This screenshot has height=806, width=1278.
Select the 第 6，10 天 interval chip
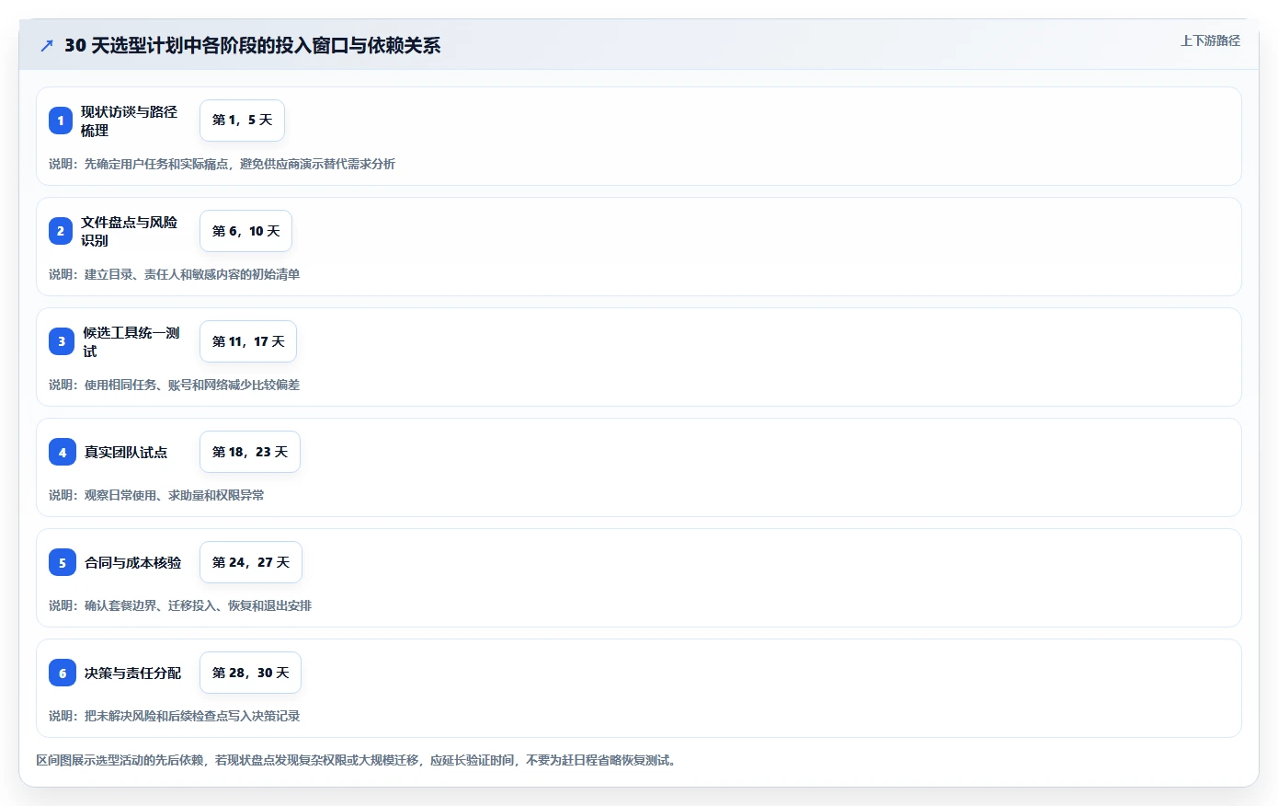point(245,231)
